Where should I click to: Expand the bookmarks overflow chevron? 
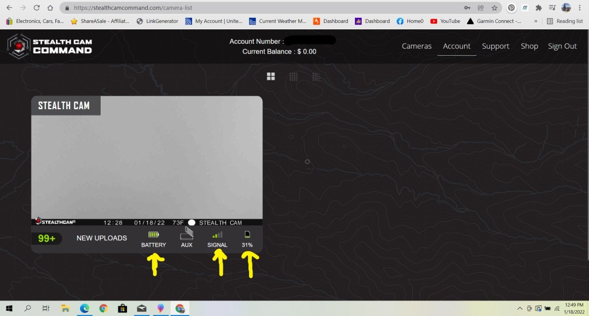[536, 21]
